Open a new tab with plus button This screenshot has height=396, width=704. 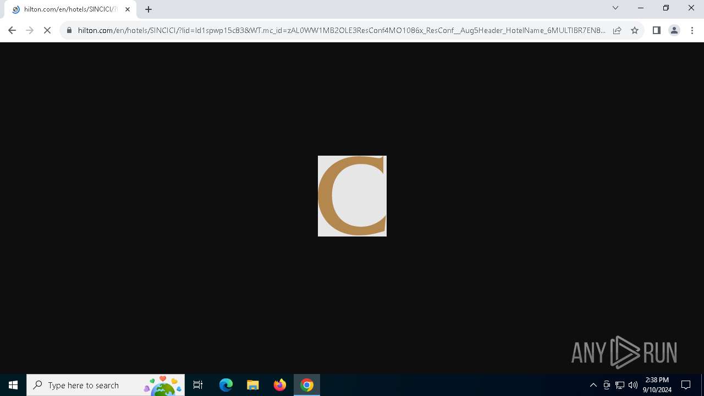[148, 9]
